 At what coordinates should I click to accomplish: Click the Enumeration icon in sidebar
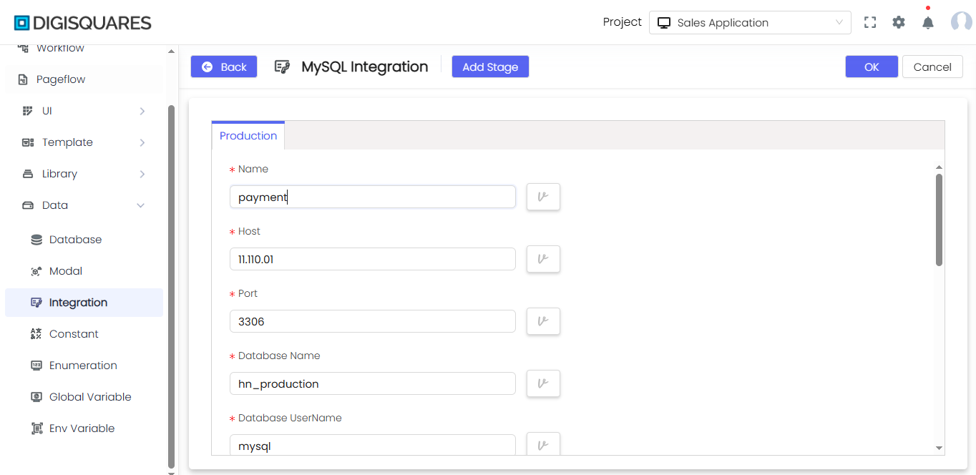point(36,366)
